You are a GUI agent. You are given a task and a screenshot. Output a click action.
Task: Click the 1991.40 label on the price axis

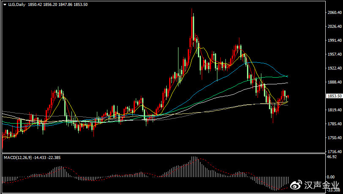[x=335, y=40]
